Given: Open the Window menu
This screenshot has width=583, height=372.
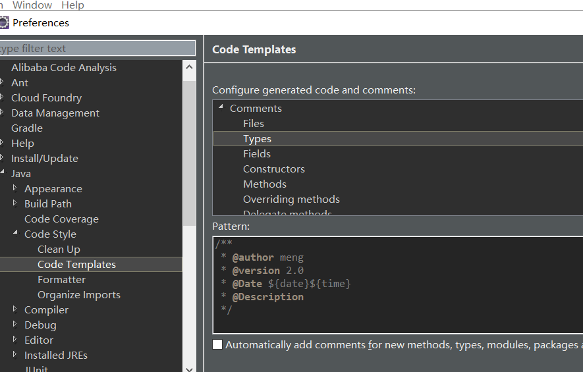Looking at the screenshot, I should [x=32, y=5].
